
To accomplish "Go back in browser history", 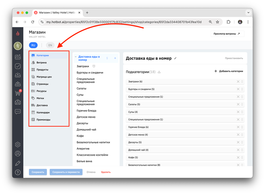I will [17, 22].
